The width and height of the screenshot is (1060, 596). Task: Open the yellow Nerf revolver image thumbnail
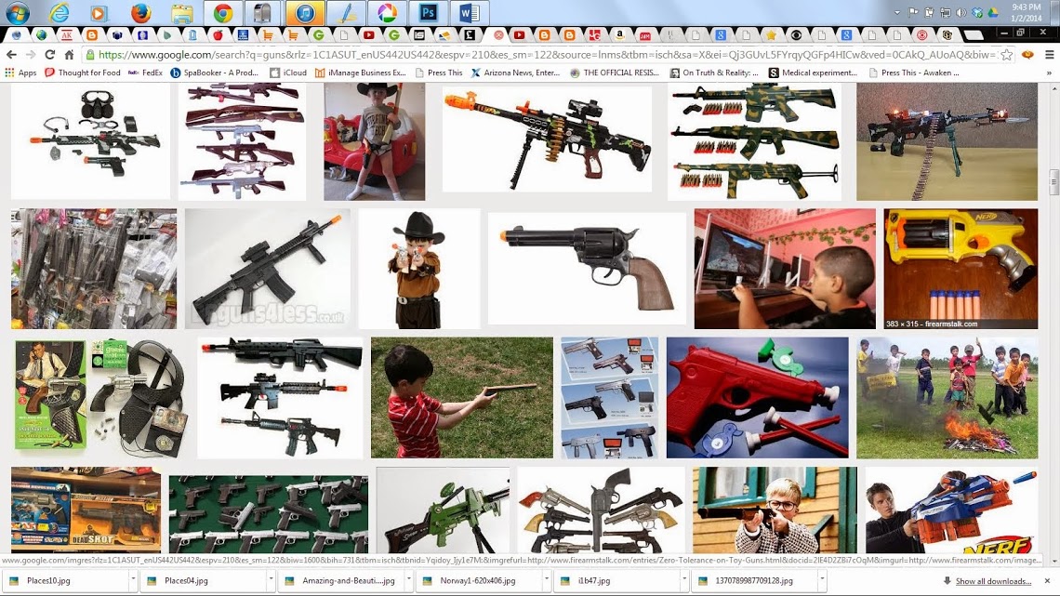961,268
